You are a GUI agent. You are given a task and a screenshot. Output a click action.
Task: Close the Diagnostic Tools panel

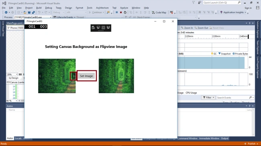click(x=253, y=23)
